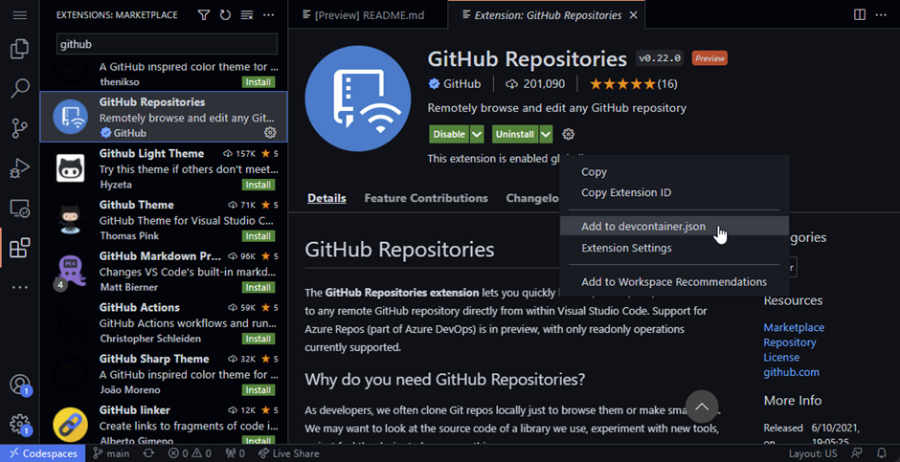
Task: Open the Run and Debug view
Action: point(19,168)
